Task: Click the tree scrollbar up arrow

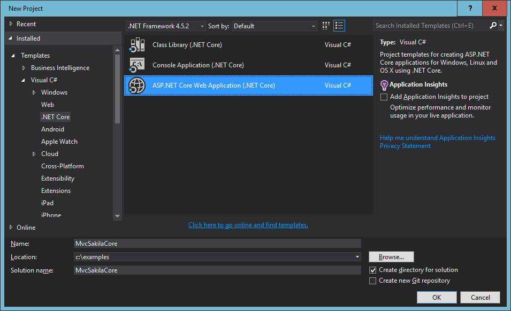Action: pyautogui.click(x=118, y=50)
